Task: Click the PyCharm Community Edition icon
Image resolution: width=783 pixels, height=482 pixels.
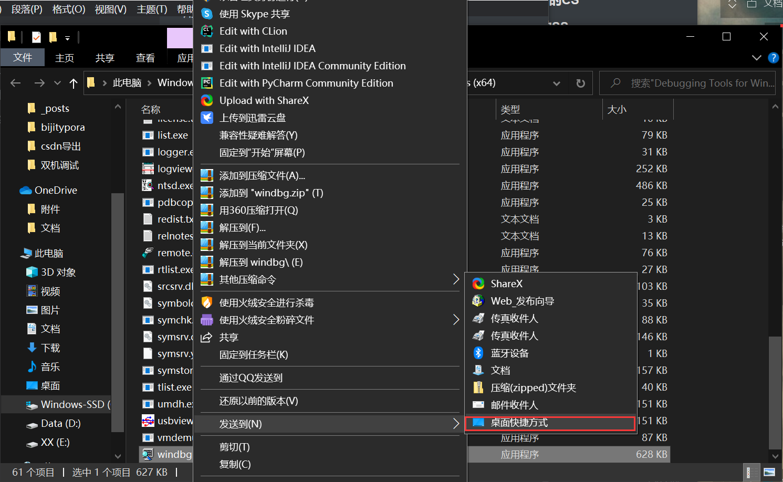Action: point(207,83)
